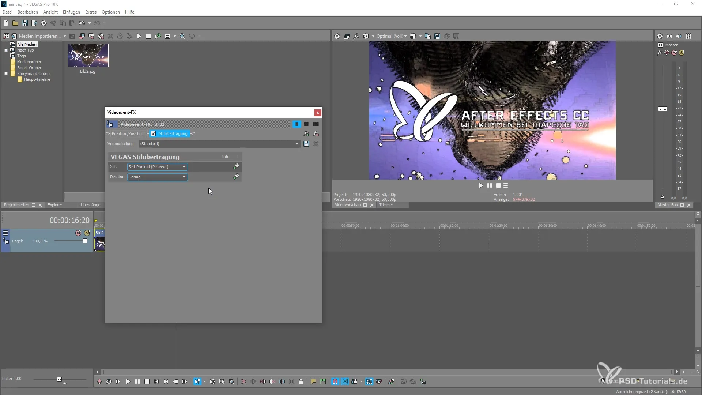Toggle split screen view in the preview
The image size is (702, 395).
point(366,36)
